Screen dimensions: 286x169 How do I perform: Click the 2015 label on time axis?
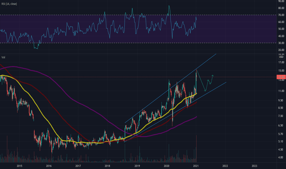click(20, 166)
